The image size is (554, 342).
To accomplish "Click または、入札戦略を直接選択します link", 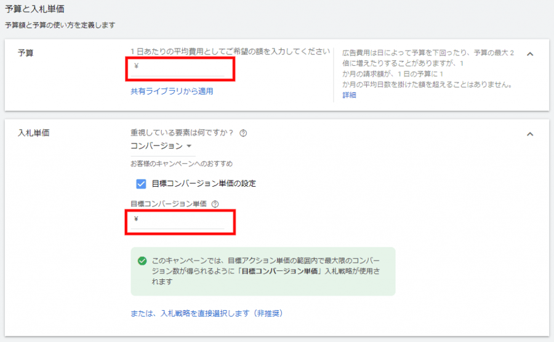I will point(206,313).
